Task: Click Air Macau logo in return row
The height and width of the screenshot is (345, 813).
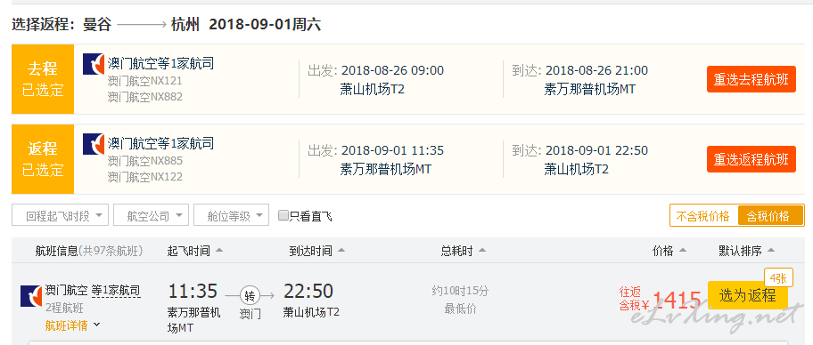Action: [x=94, y=144]
